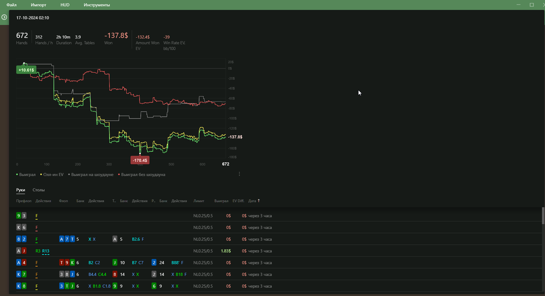Click the R13 preflop action

click(46, 251)
